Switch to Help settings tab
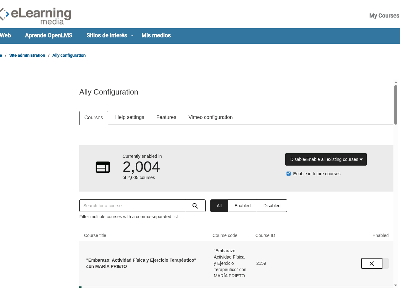This screenshot has height=298, width=400. pos(130,117)
